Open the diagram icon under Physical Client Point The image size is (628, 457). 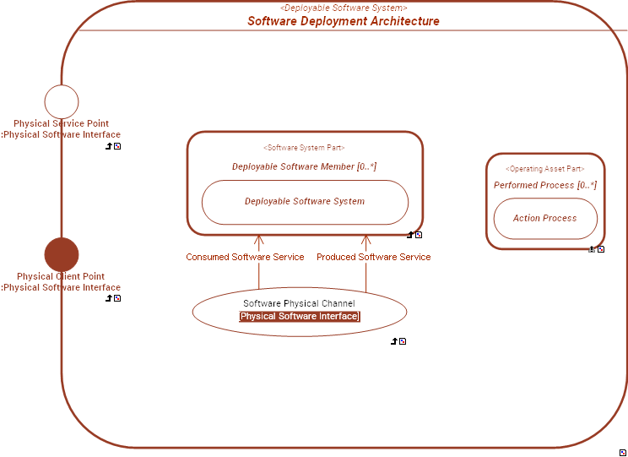coord(117,298)
